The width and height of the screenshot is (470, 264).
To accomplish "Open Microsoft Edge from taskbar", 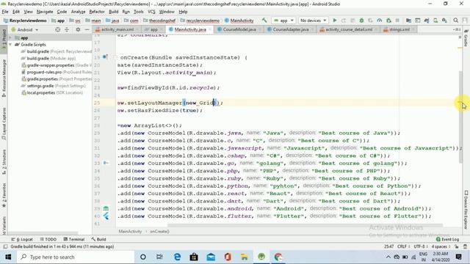I will pos(177,257).
